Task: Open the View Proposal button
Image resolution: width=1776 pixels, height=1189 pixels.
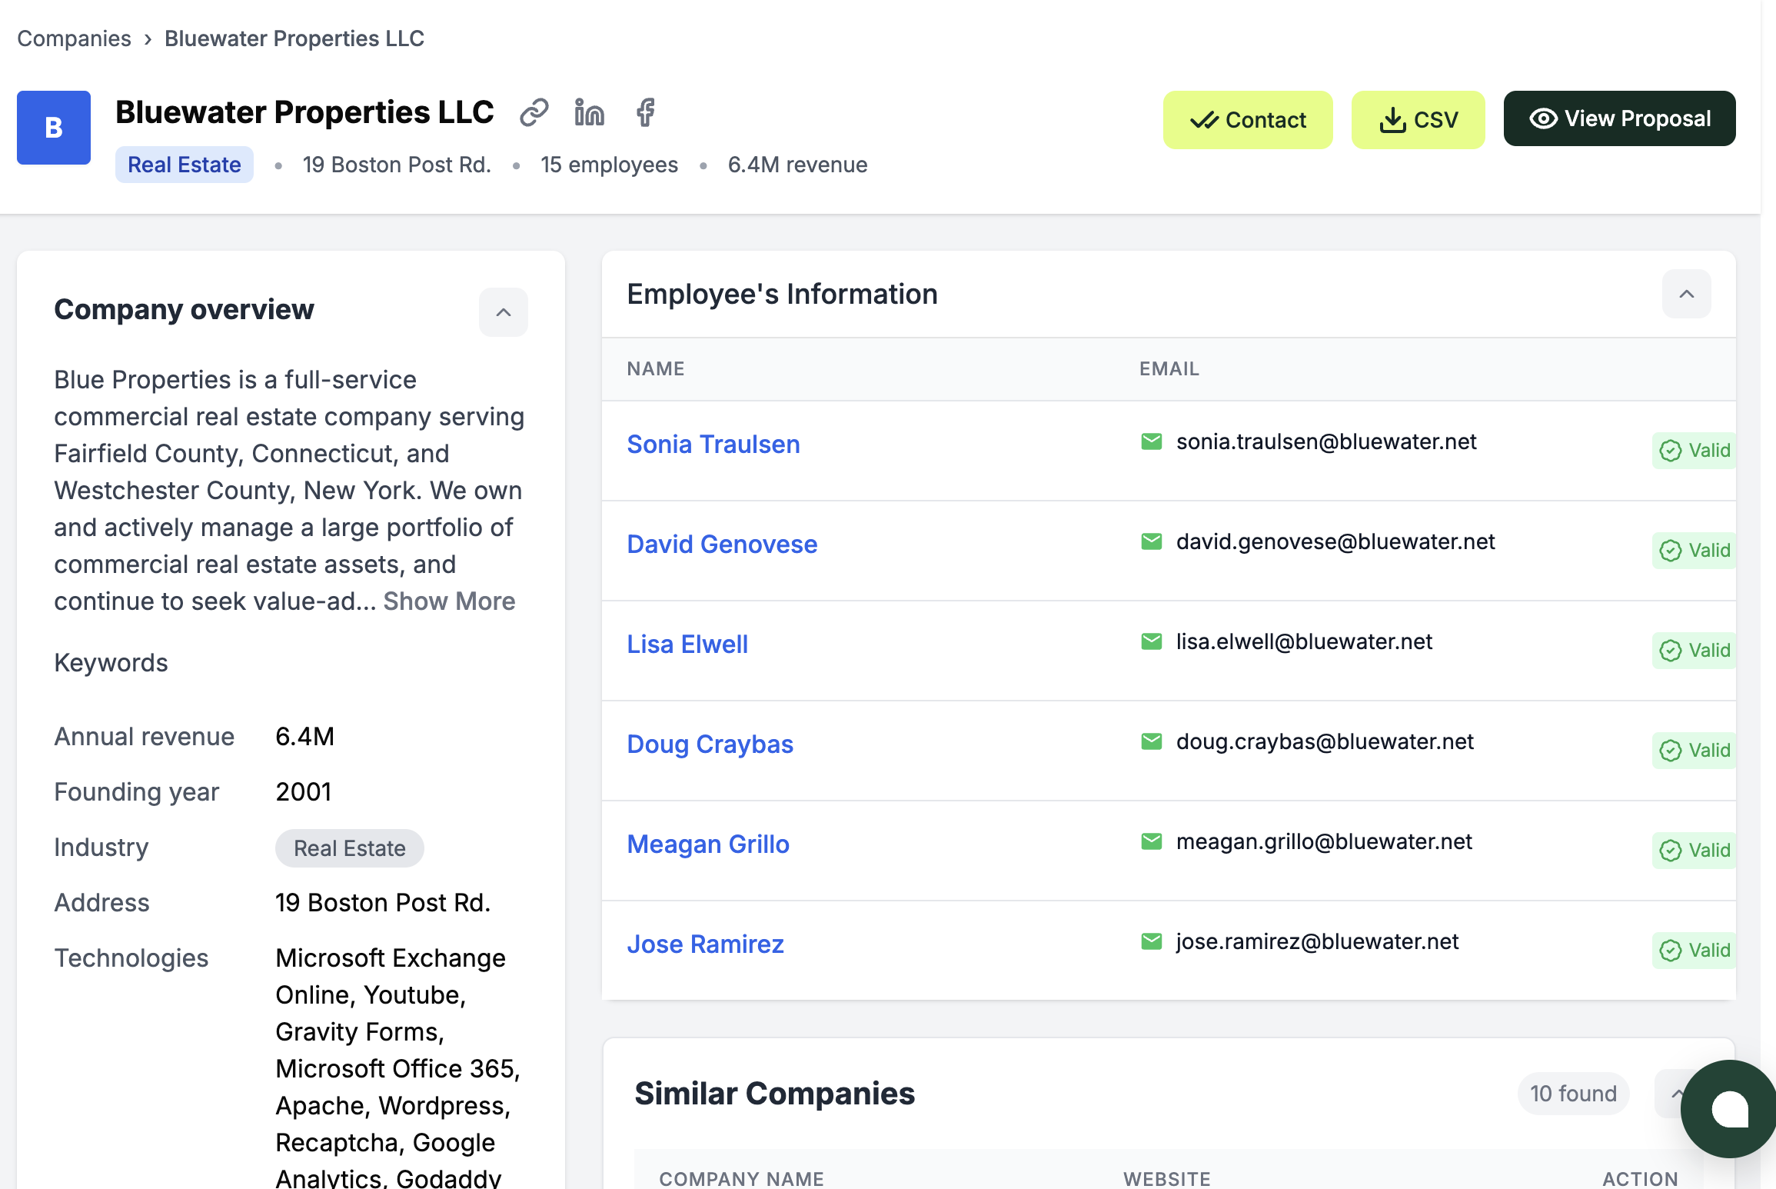Action: [x=1618, y=118]
